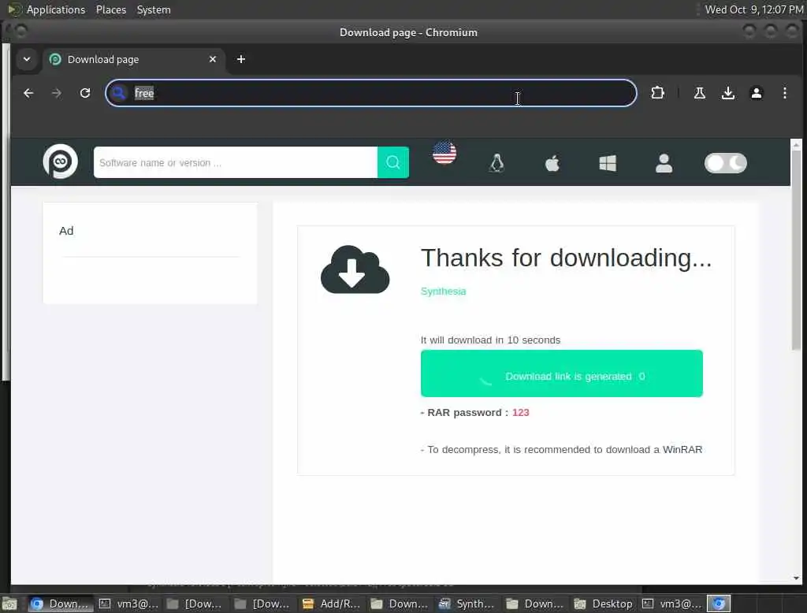Image resolution: width=807 pixels, height=613 pixels.
Task: Open the Apple macOS category
Action: click(x=552, y=164)
